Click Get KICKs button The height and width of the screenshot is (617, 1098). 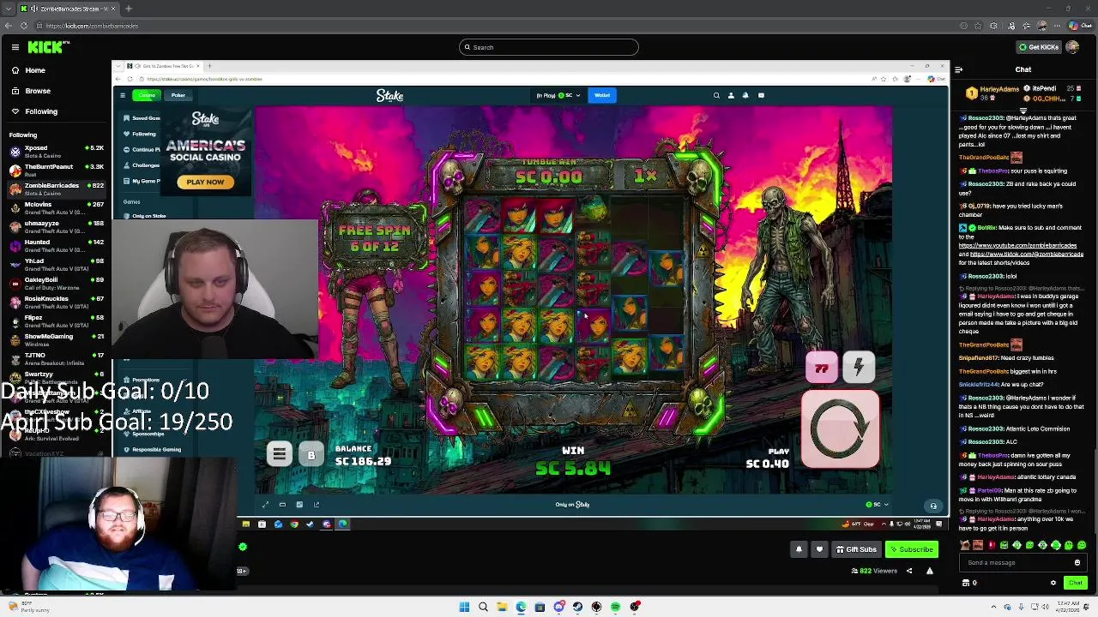point(1038,47)
